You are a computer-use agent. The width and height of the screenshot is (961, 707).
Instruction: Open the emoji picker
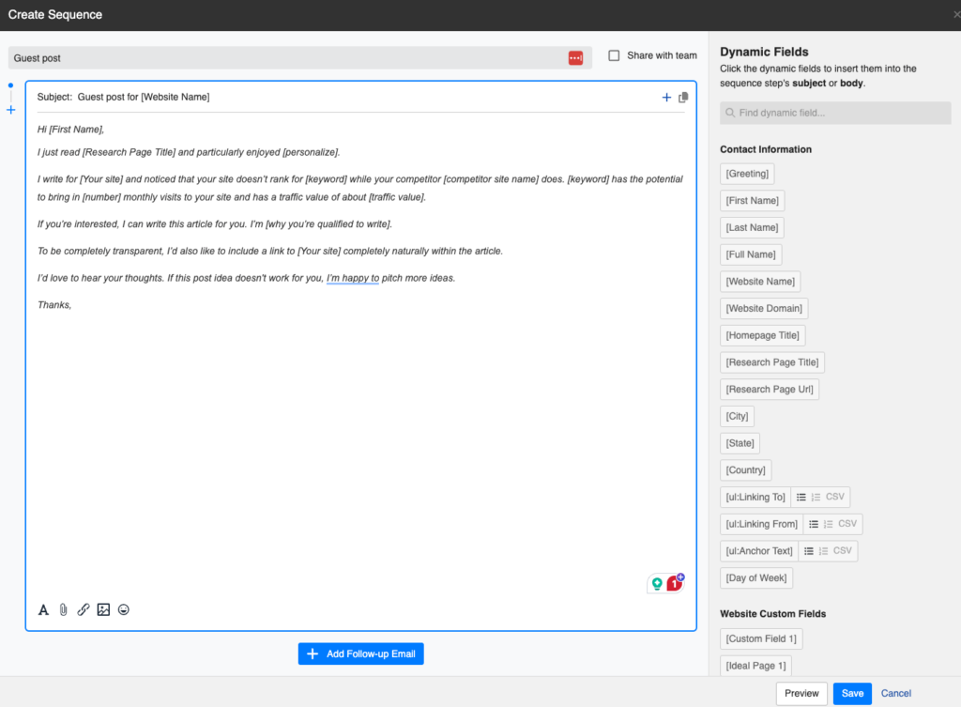(123, 609)
